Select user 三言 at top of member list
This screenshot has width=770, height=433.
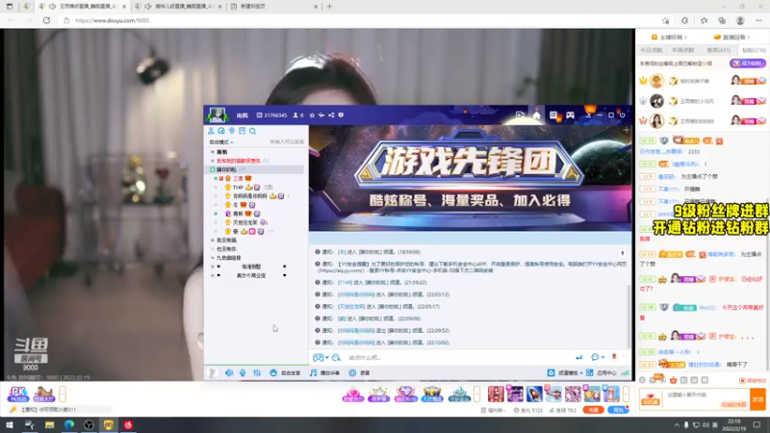click(x=238, y=179)
